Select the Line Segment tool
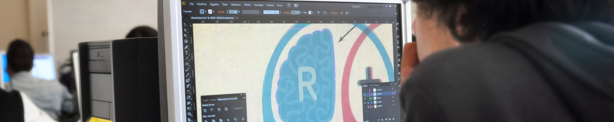 coord(187,58)
